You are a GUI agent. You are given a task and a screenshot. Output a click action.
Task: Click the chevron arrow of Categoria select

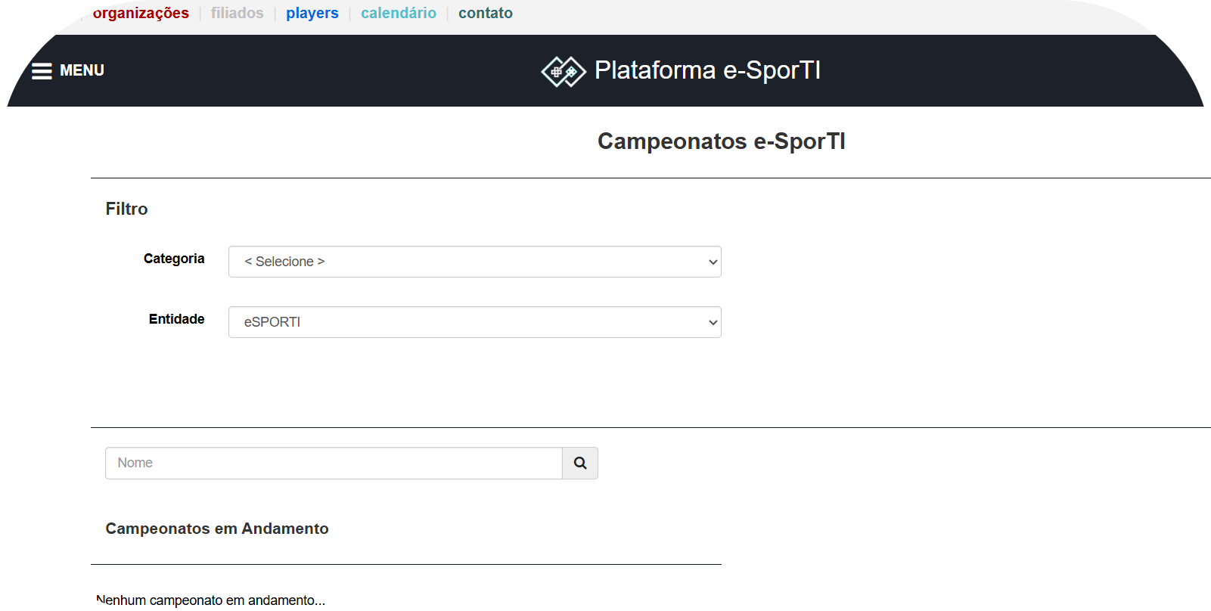pyautogui.click(x=713, y=262)
